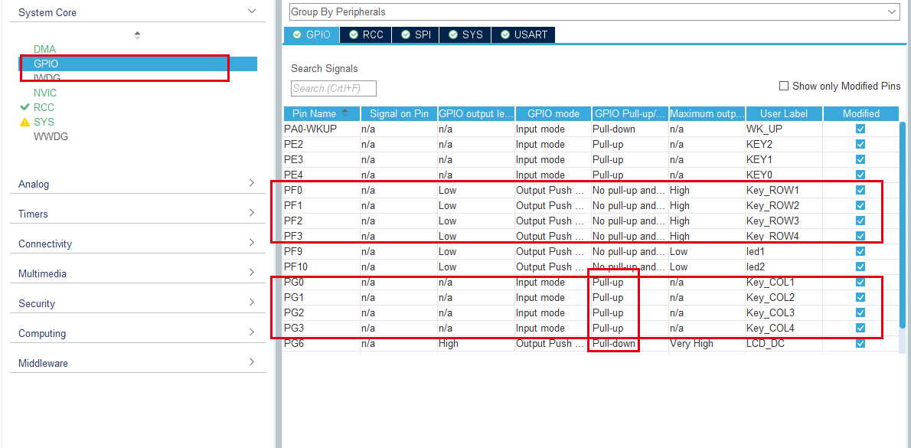Select the PG0 pin name cell
Image resolution: width=911 pixels, height=448 pixels.
pyautogui.click(x=322, y=282)
